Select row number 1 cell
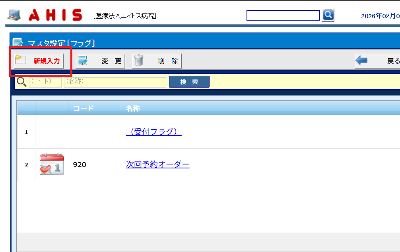400x252 pixels. [x=26, y=132]
